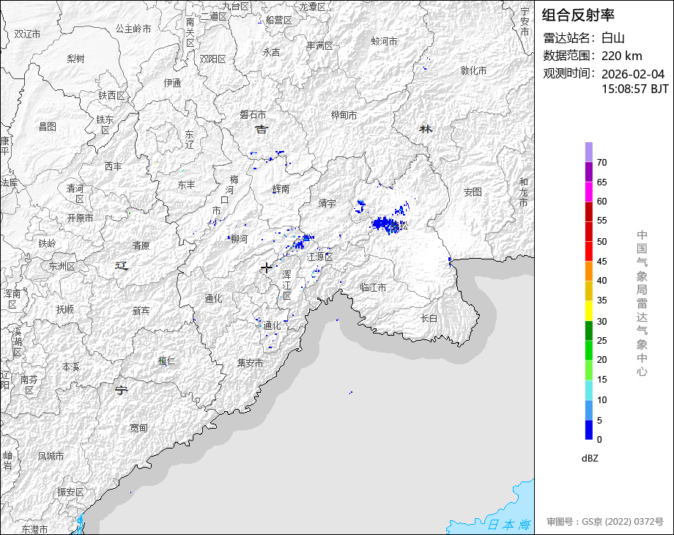Click the blue echo patch above 江源区
This screenshot has width=674, height=535.
pos(302,242)
